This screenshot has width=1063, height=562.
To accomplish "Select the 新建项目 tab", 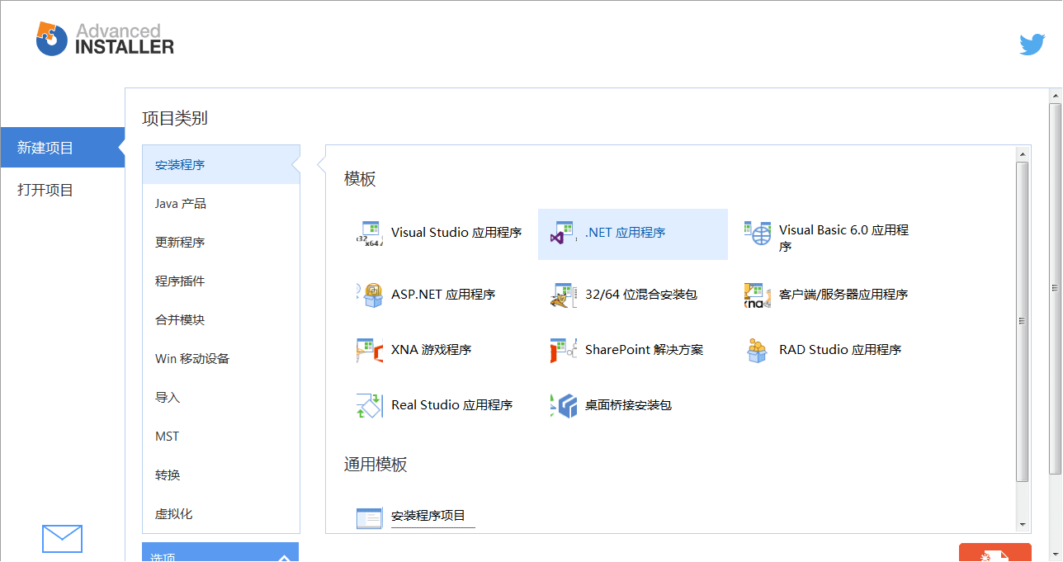I will tap(63, 148).
